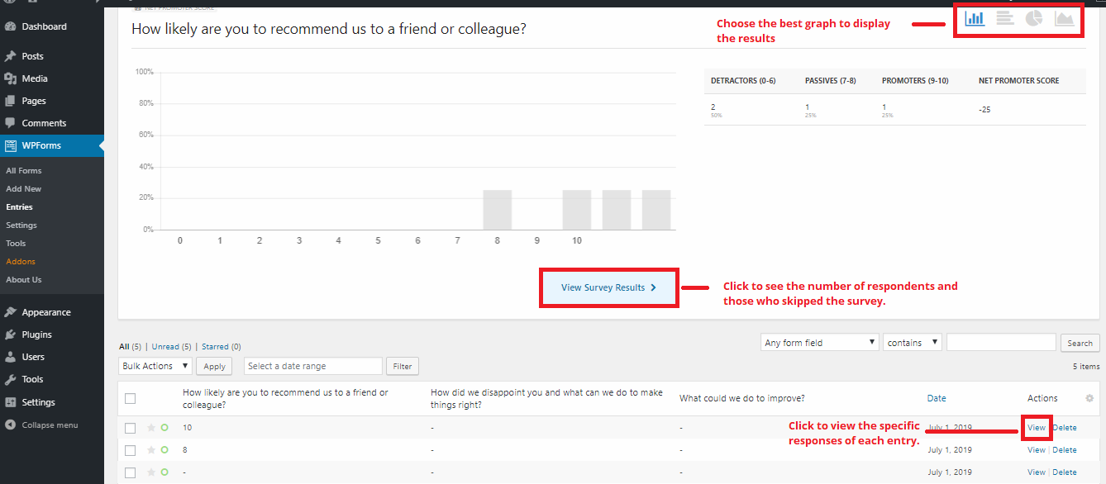Viewport: 1106px width, 484px height.
Task: Click the Posts pin icon
Action: (x=10, y=56)
